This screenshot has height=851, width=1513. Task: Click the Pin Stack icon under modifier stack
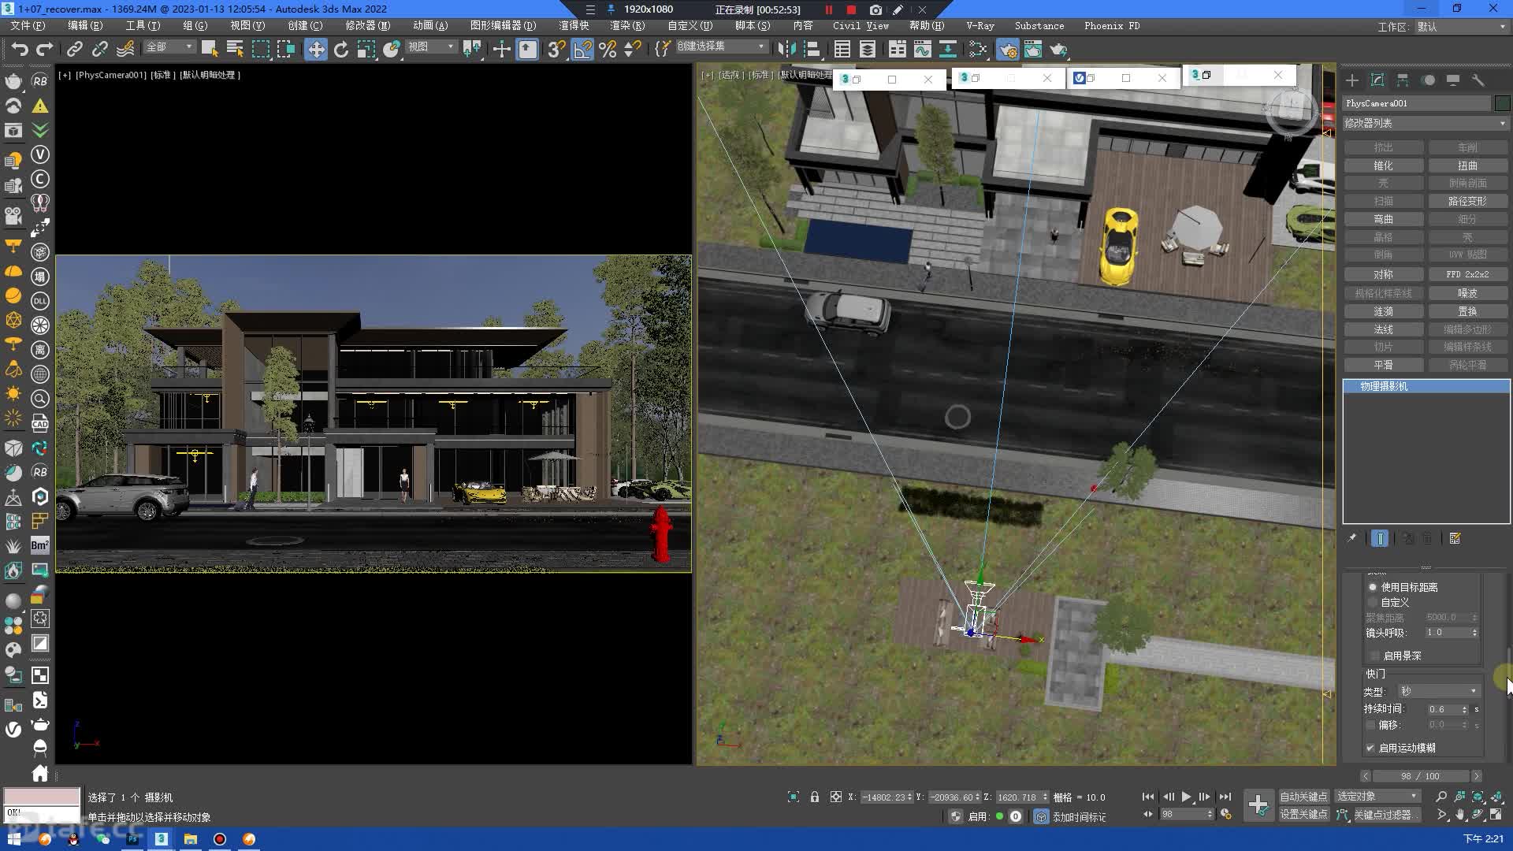click(1352, 539)
